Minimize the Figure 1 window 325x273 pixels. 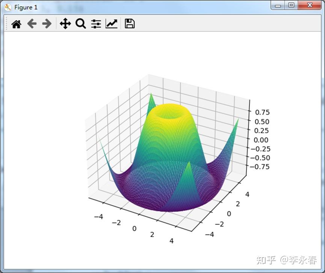pyautogui.click(x=278, y=6)
